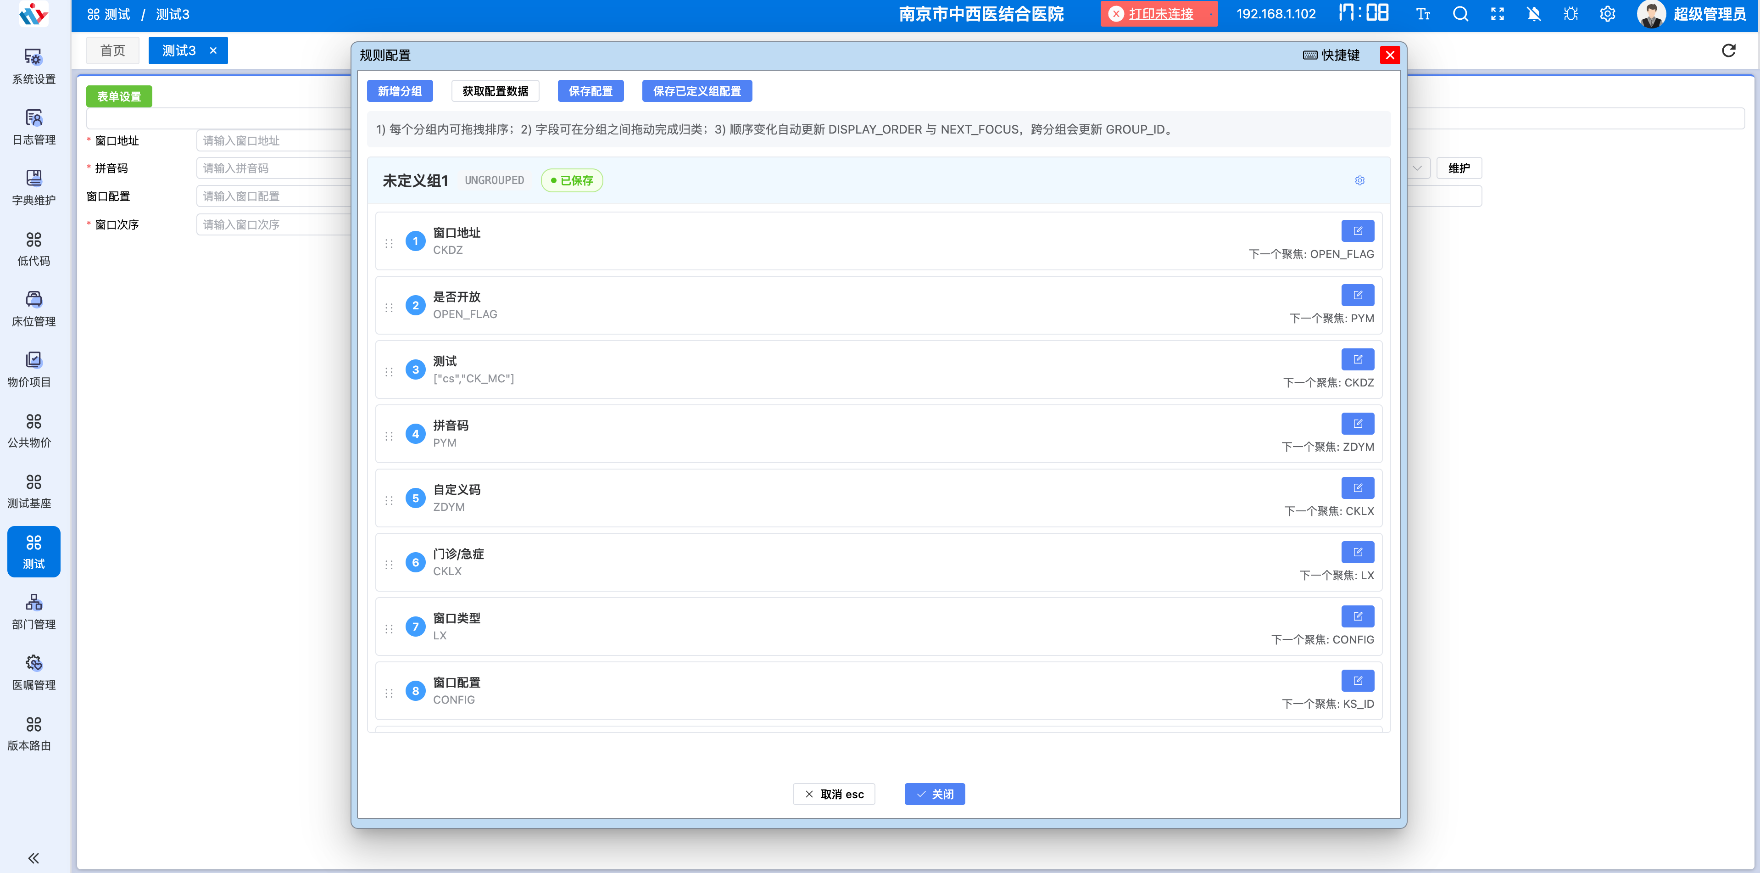Screen dimensions: 1760x873
Task: Switch to the 首页 tab
Action: [113, 50]
